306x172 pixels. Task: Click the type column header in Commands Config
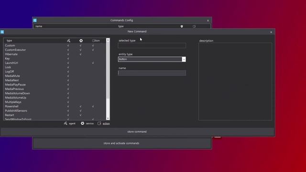click(x=121, y=26)
